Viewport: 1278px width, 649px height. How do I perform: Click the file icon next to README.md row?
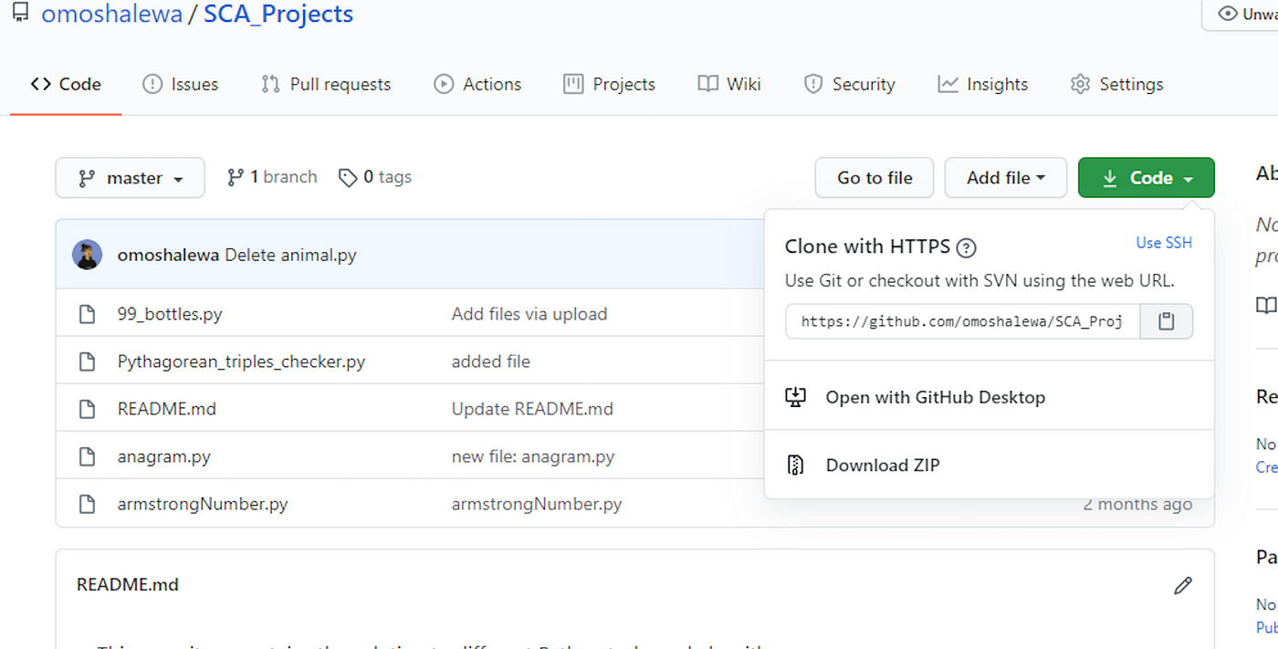coord(87,409)
